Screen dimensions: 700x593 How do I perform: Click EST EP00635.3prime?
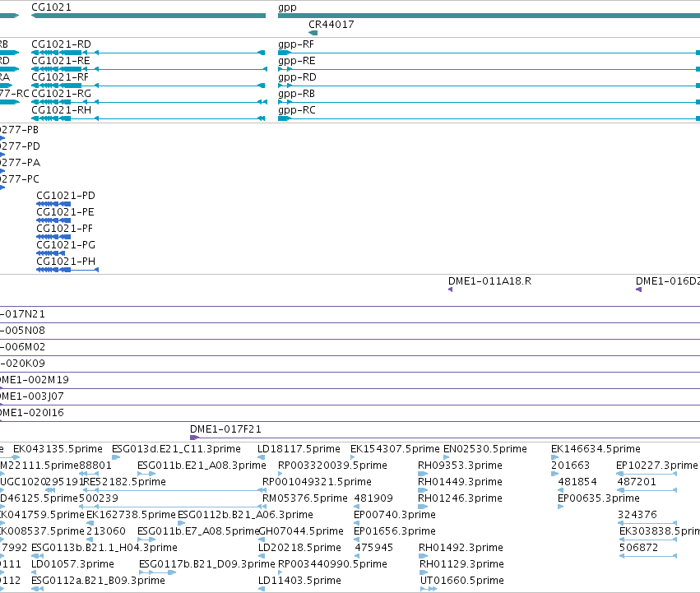pyautogui.click(x=598, y=498)
